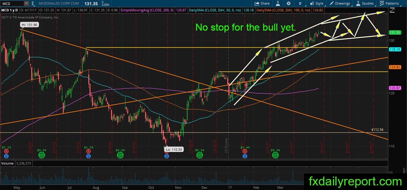Viewport: 407px width, 190px height.
Task: Click the 17 year label on time axis
Action: pos(230,187)
